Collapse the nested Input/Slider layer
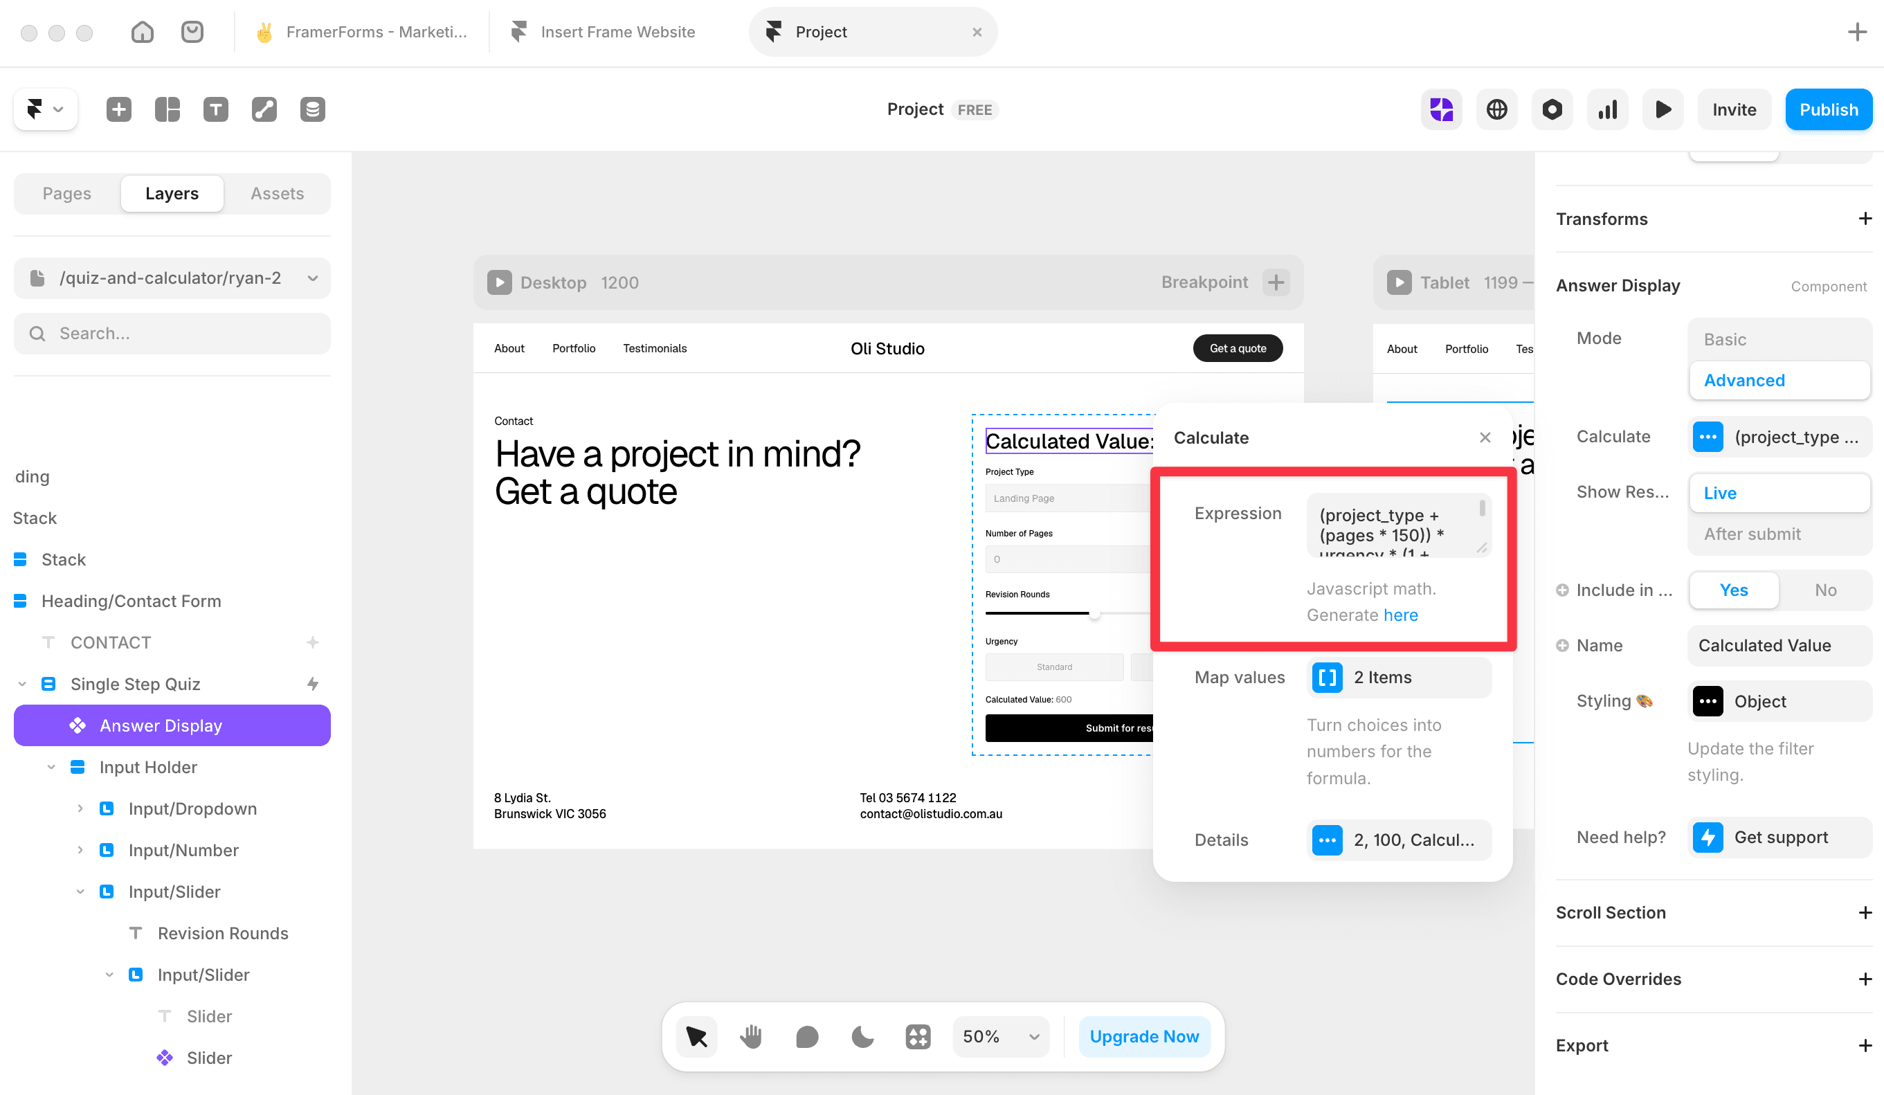Image resolution: width=1884 pixels, height=1095 pixels. point(109,975)
